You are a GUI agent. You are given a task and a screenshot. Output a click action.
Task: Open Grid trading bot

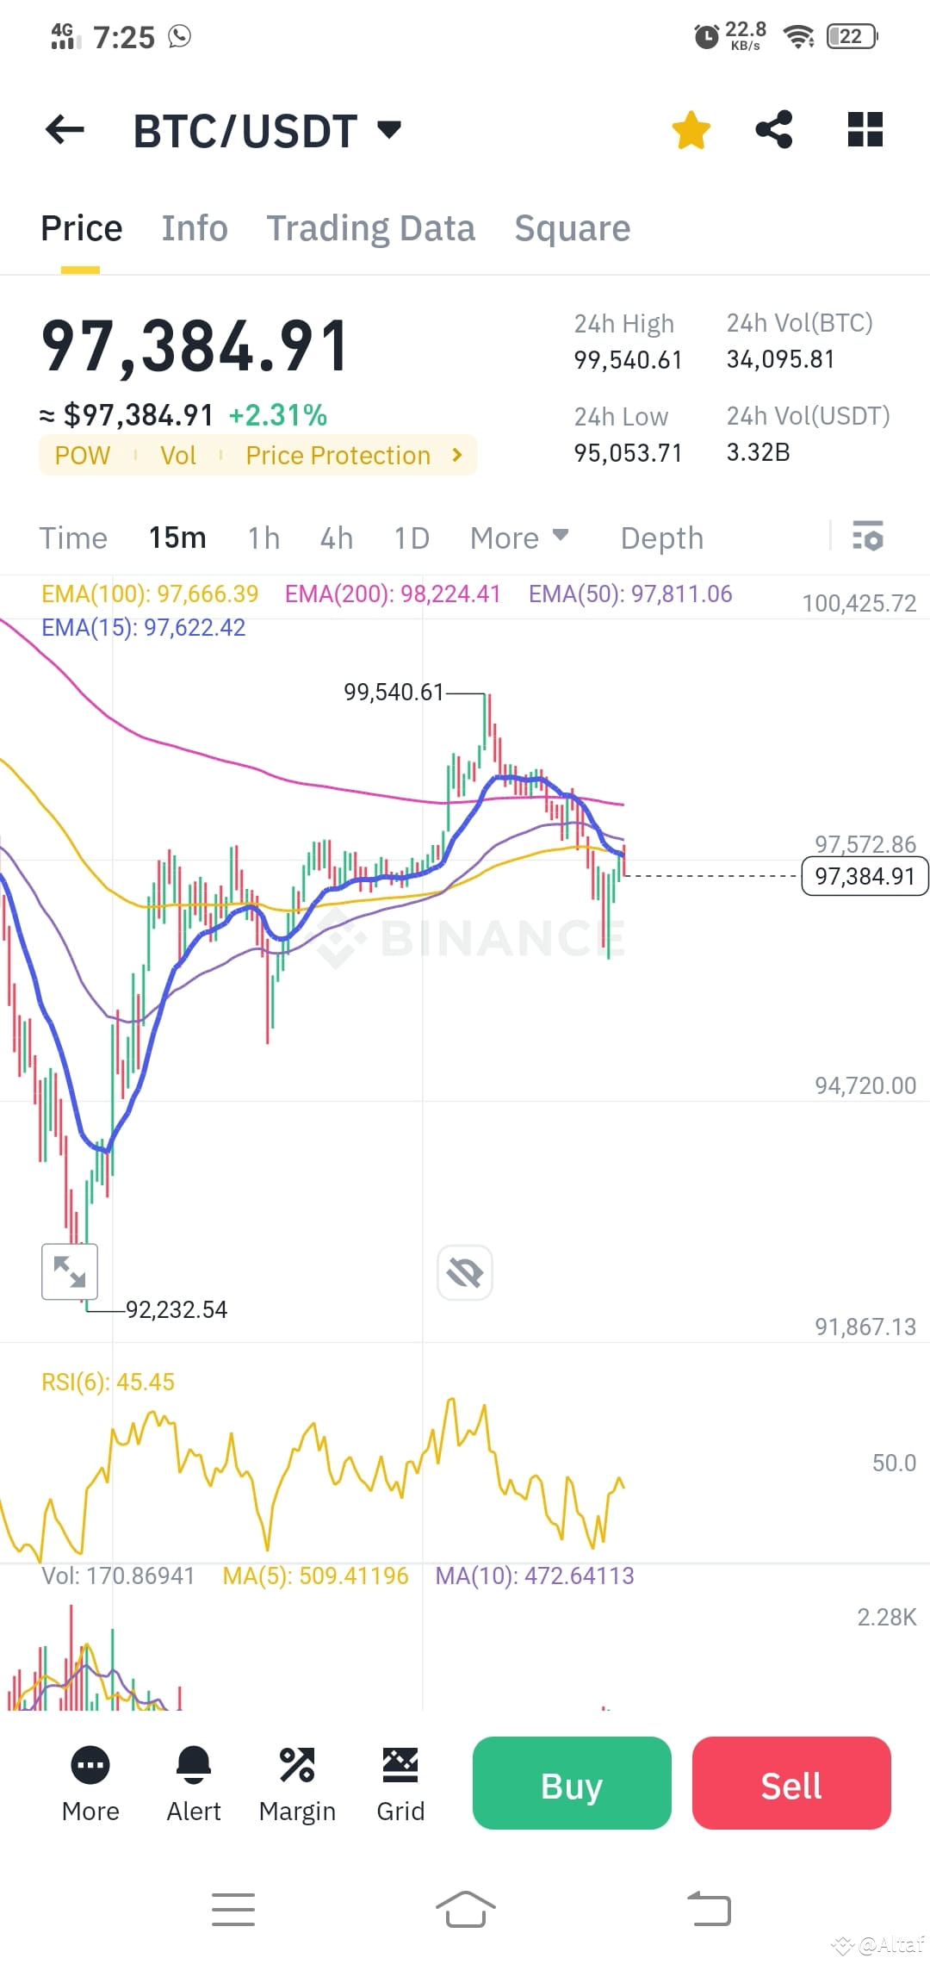point(400,1783)
